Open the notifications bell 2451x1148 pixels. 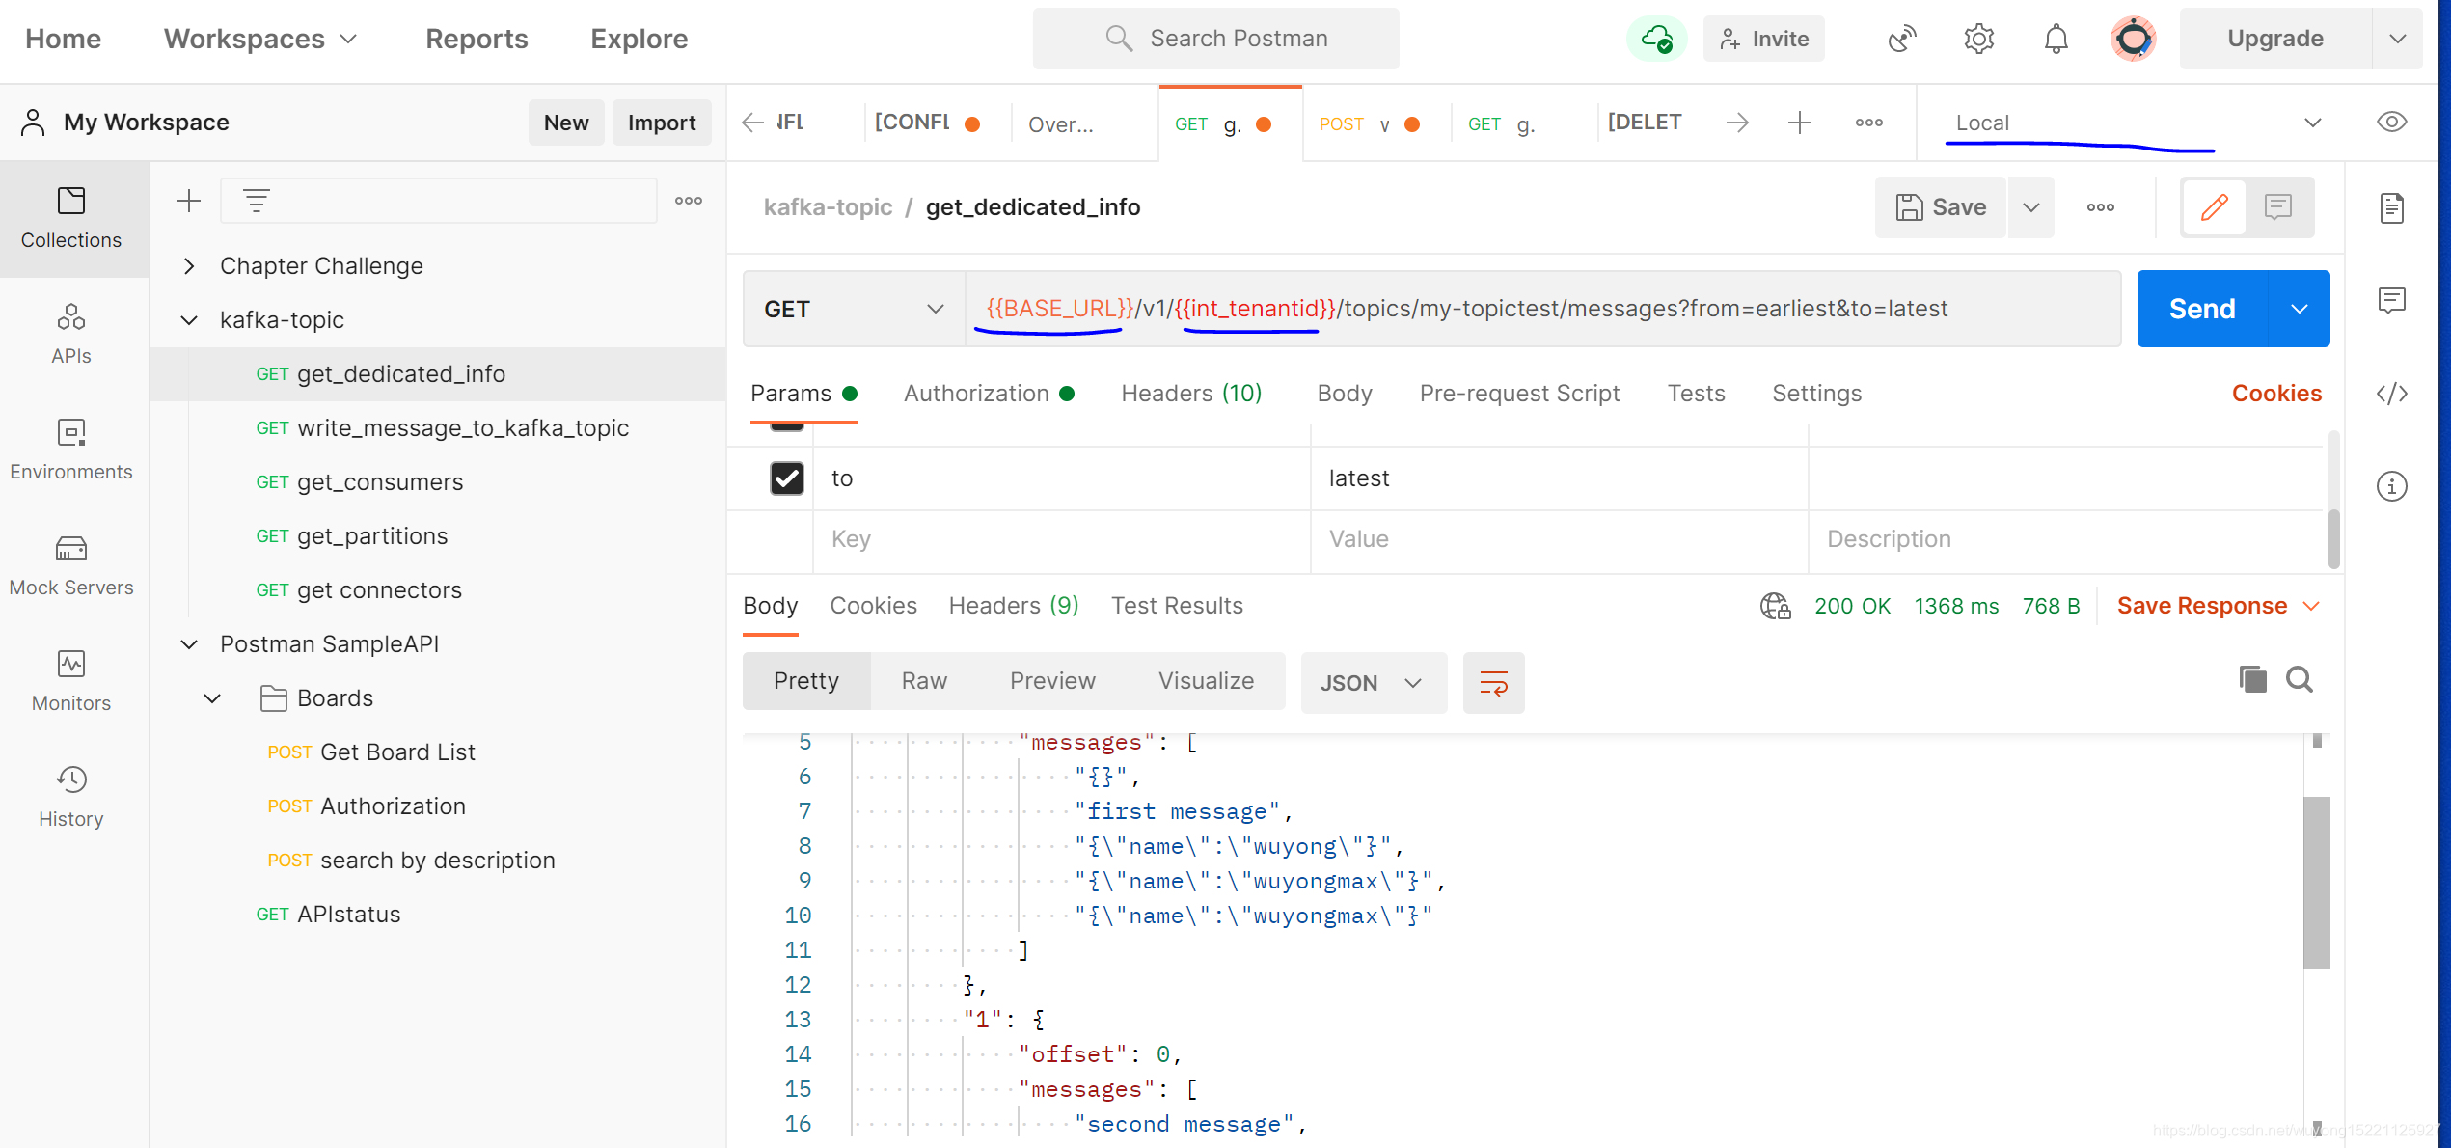(x=2056, y=39)
